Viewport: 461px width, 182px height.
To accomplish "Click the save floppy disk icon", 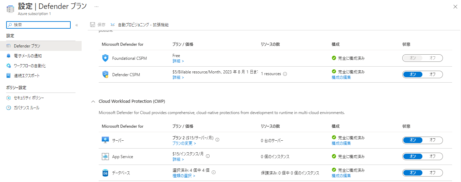I will 92,25.
